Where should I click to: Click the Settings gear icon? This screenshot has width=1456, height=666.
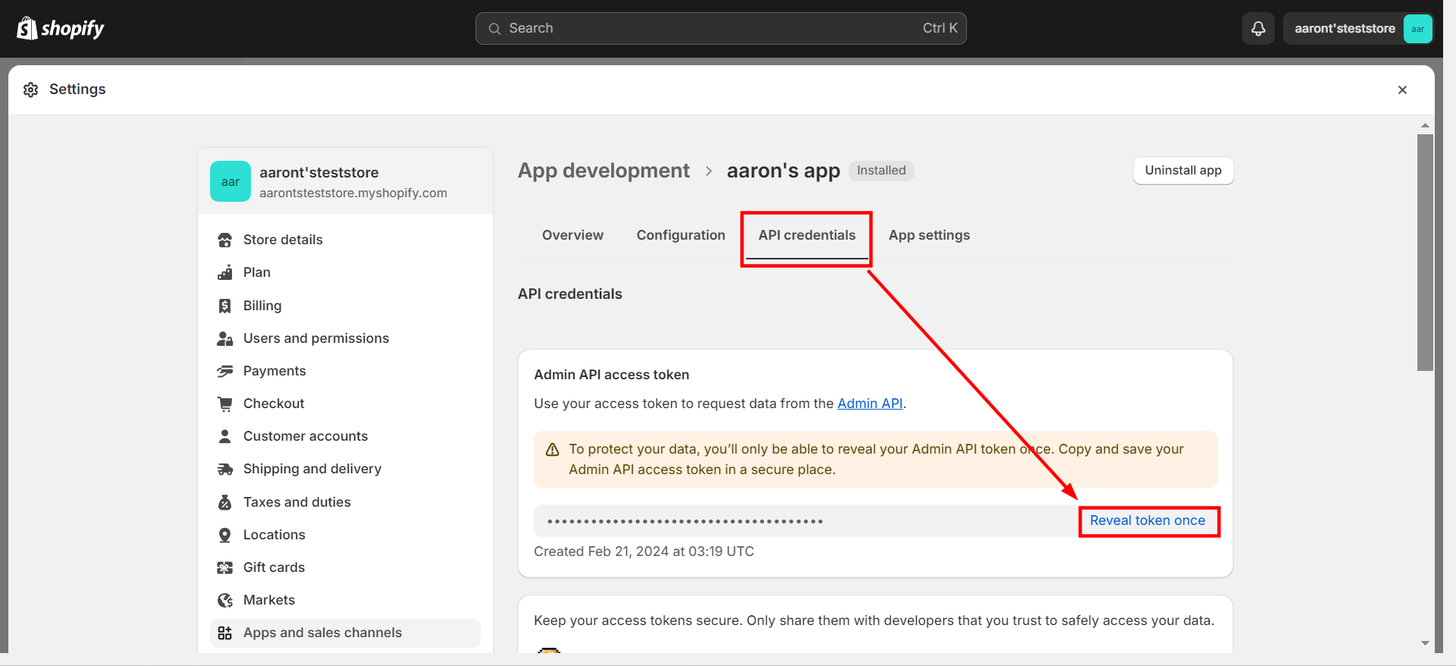tap(30, 90)
